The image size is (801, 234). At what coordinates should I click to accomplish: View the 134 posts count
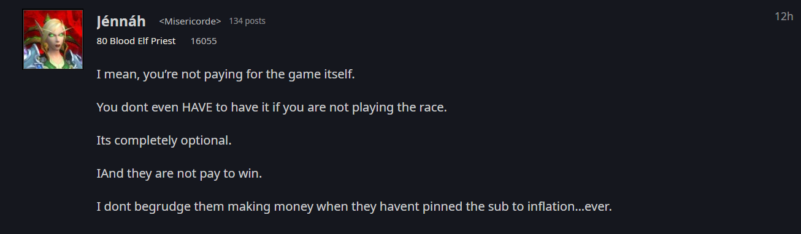coord(247,21)
